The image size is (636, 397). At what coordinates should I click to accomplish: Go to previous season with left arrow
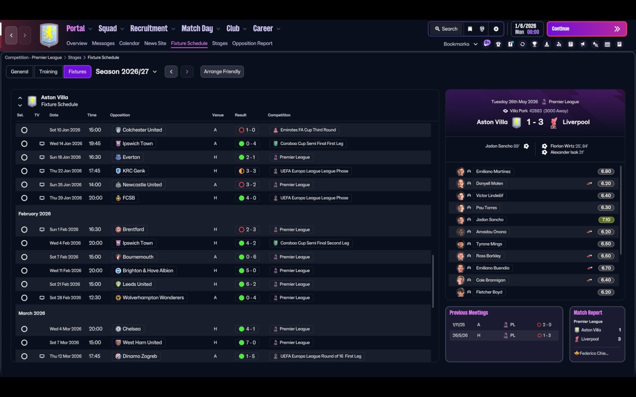point(171,71)
